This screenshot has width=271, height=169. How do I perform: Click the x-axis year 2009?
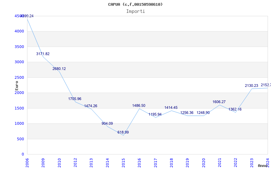point(43,163)
